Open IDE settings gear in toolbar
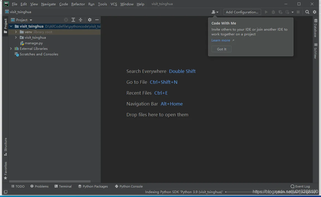The image size is (321, 197). tap(315, 12)
